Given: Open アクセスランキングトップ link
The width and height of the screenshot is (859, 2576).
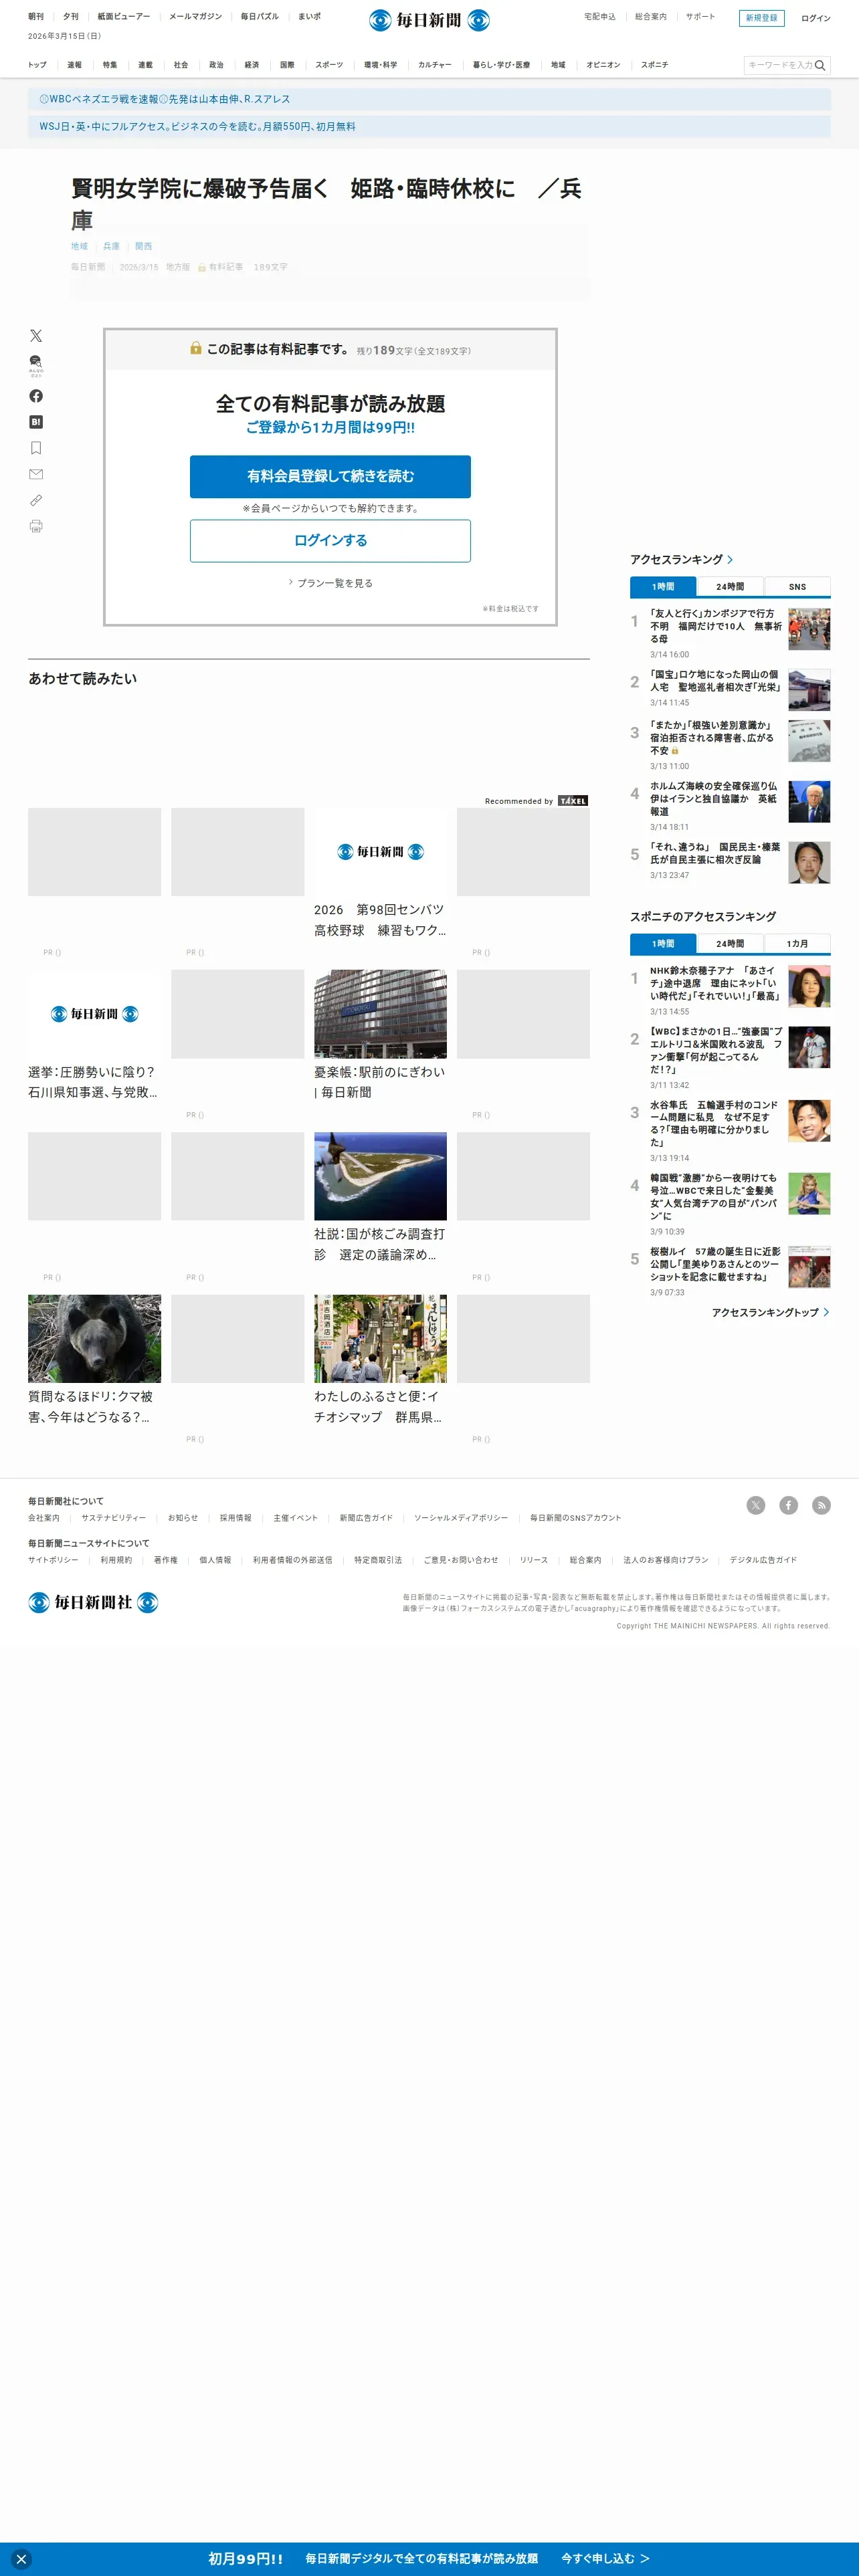Looking at the screenshot, I should (x=770, y=1312).
